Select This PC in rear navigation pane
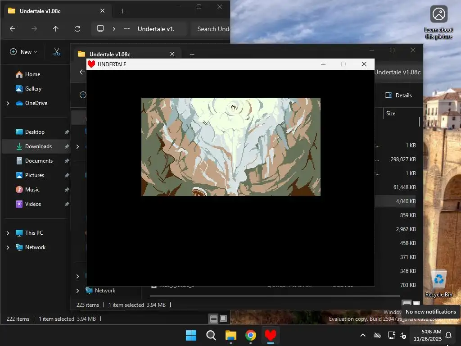This screenshot has height=346, width=461. click(x=34, y=233)
